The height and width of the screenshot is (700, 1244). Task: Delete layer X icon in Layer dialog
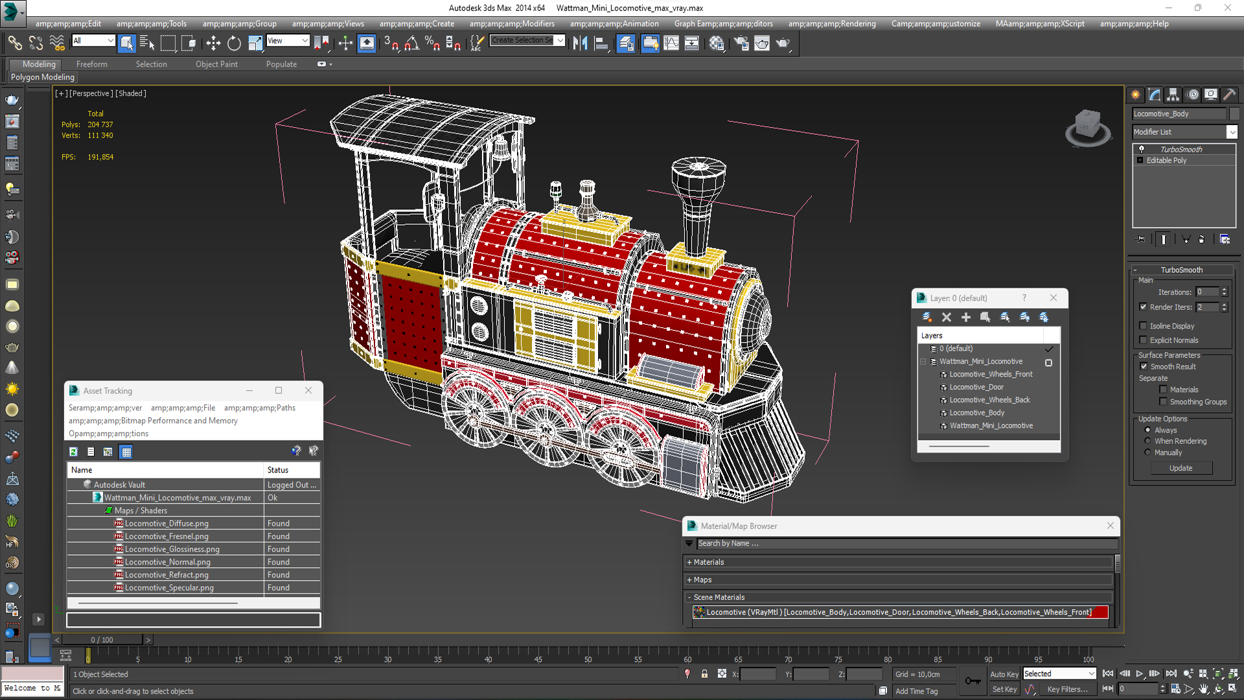(x=946, y=317)
